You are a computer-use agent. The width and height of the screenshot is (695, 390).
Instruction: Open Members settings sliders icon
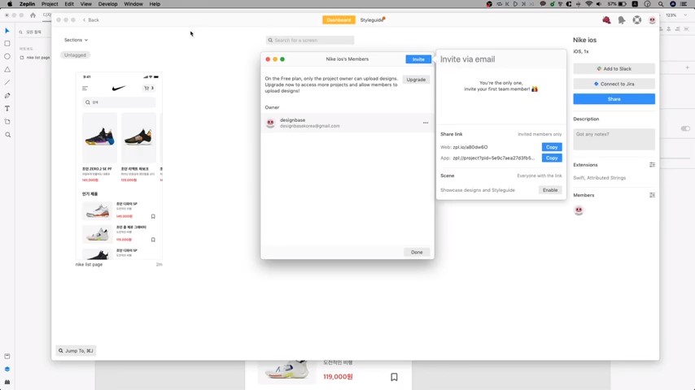(652, 195)
